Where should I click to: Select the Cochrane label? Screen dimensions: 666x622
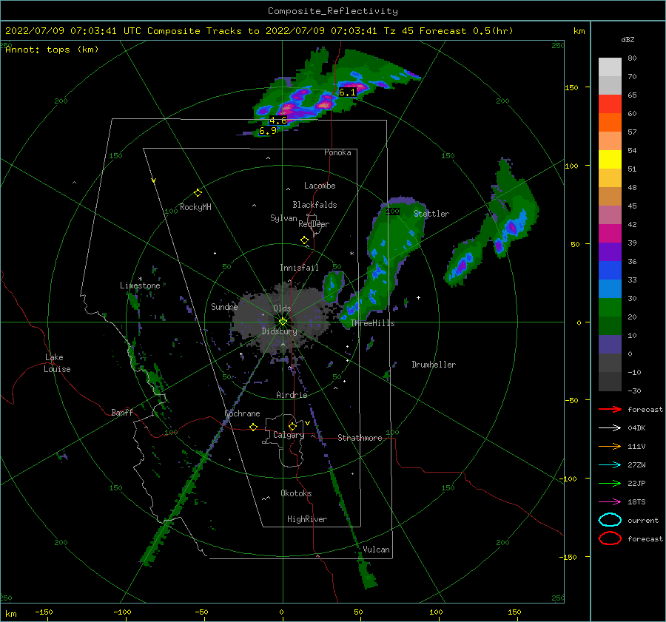242,413
